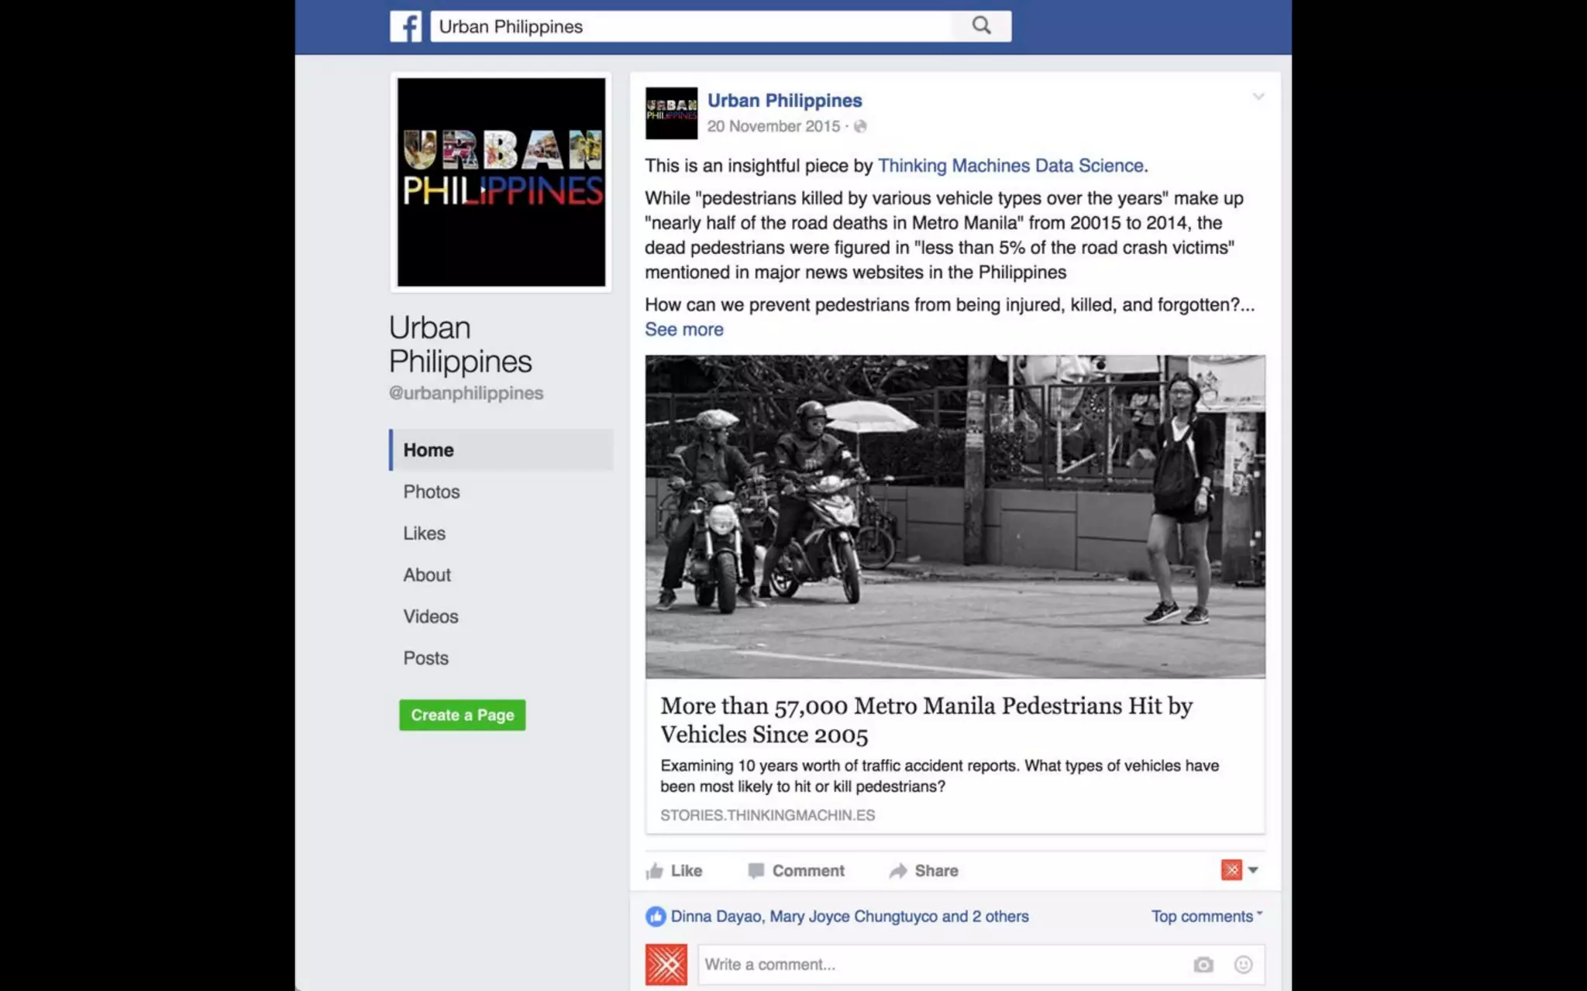Attach a photo with camera icon

[x=1203, y=965]
